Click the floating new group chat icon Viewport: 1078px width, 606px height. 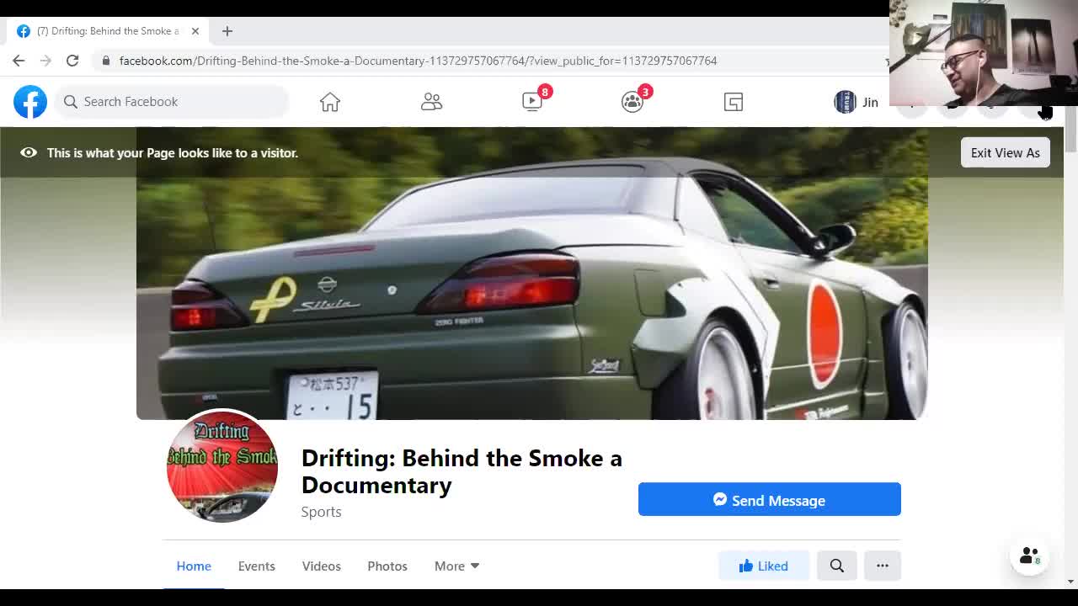tap(1029, 556)
